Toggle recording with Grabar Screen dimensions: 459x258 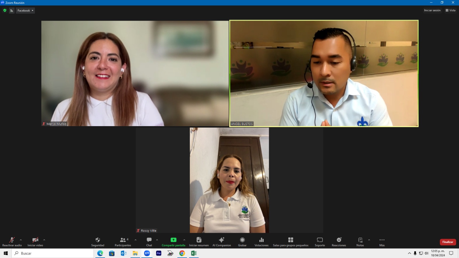[242, 240]
